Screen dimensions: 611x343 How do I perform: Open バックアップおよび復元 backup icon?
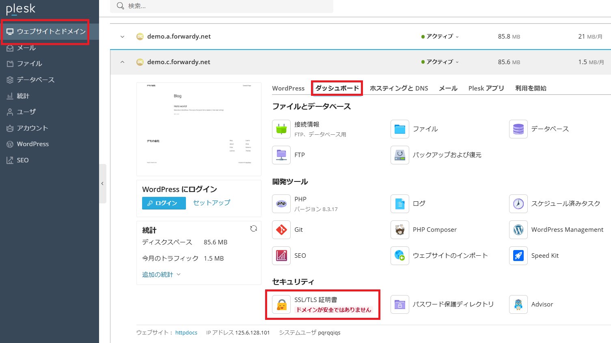[400, 155]
